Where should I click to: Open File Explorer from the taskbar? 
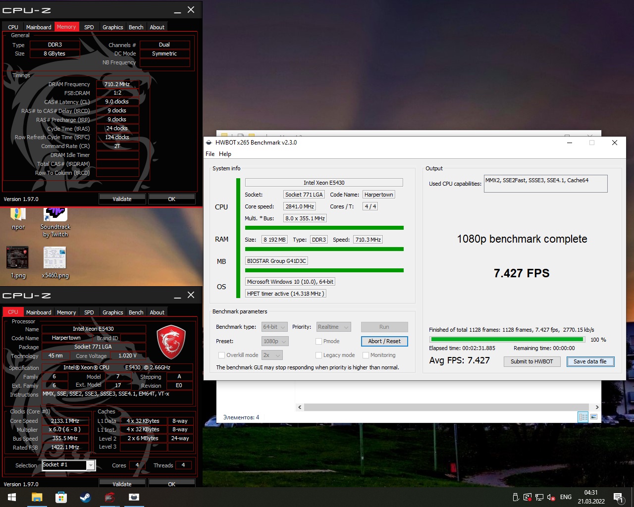coord(37,497)
